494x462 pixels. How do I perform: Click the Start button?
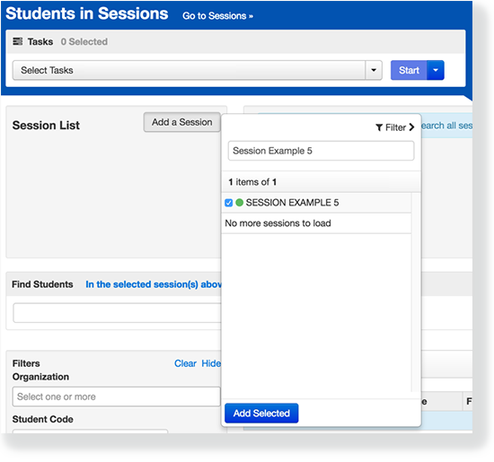409,70
